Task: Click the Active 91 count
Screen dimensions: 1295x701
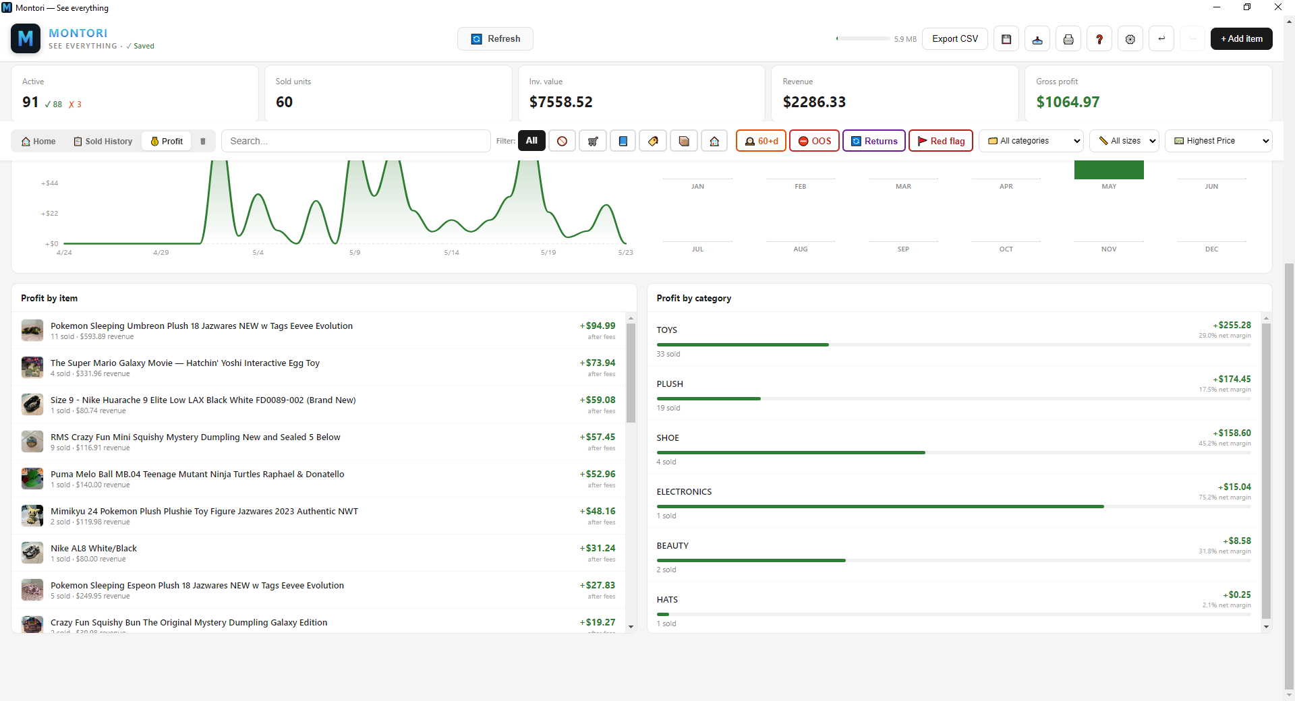Action: click(x=30, y=102)
